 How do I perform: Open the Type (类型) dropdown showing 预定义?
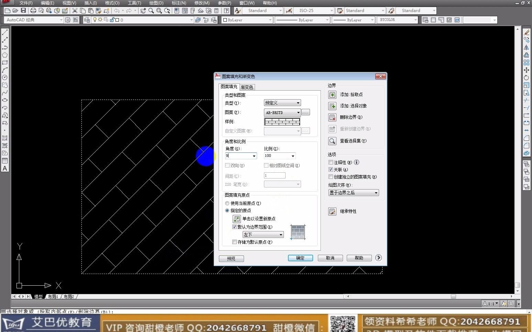click(x=282, y=103)
